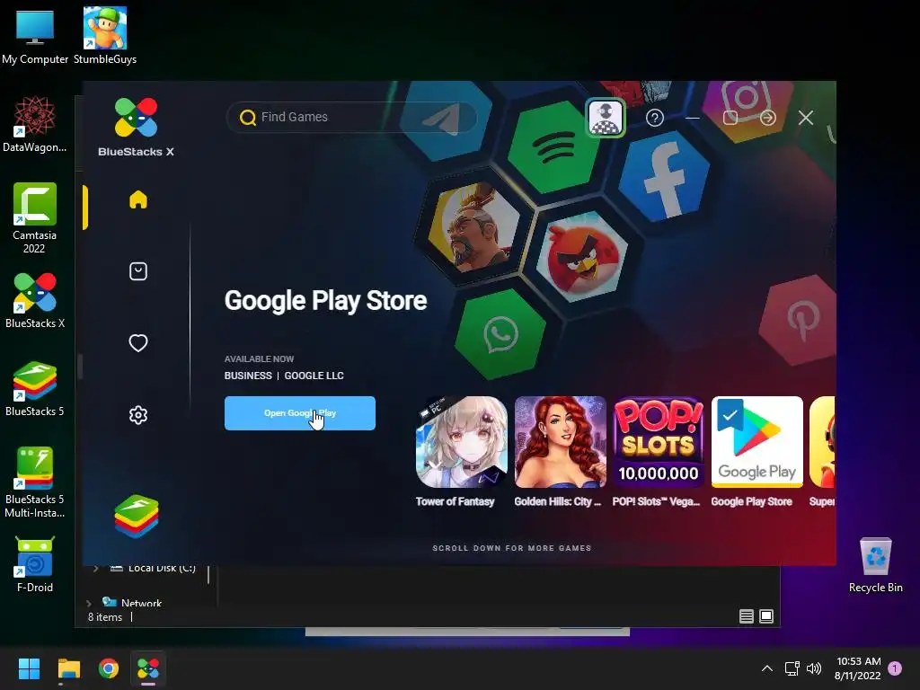This screenshot has height=690, width=920.
Task: Expand Local Disk (C:) in File Explorer
Action: click(x=95, y=568)
